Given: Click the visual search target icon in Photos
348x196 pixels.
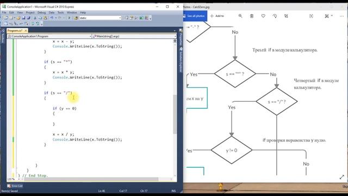Looking at the screenshot, I should point(311,16).
